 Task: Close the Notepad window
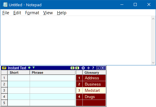[x=149, y=4]
